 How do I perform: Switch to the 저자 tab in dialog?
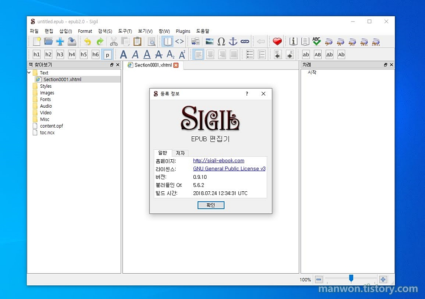[180, 153]
